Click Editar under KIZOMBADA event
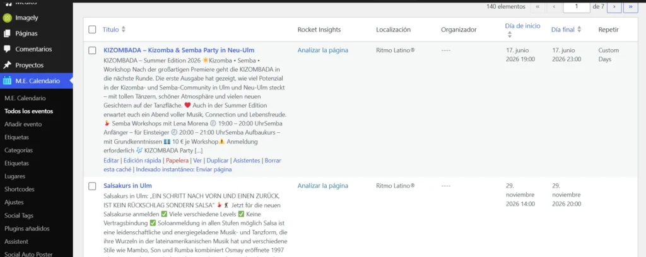646x257 pixels. click(x=111, y=161)
